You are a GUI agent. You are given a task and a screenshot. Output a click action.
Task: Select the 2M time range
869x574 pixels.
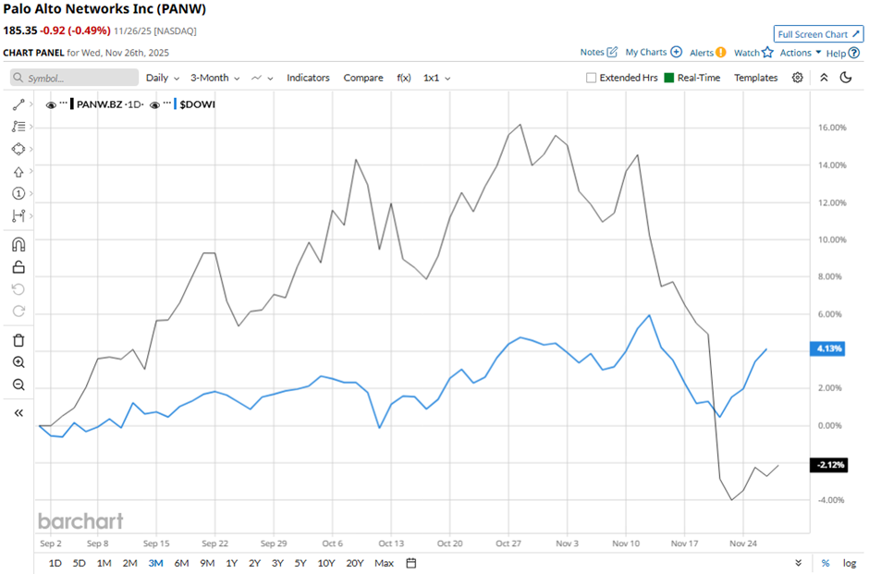129,563
